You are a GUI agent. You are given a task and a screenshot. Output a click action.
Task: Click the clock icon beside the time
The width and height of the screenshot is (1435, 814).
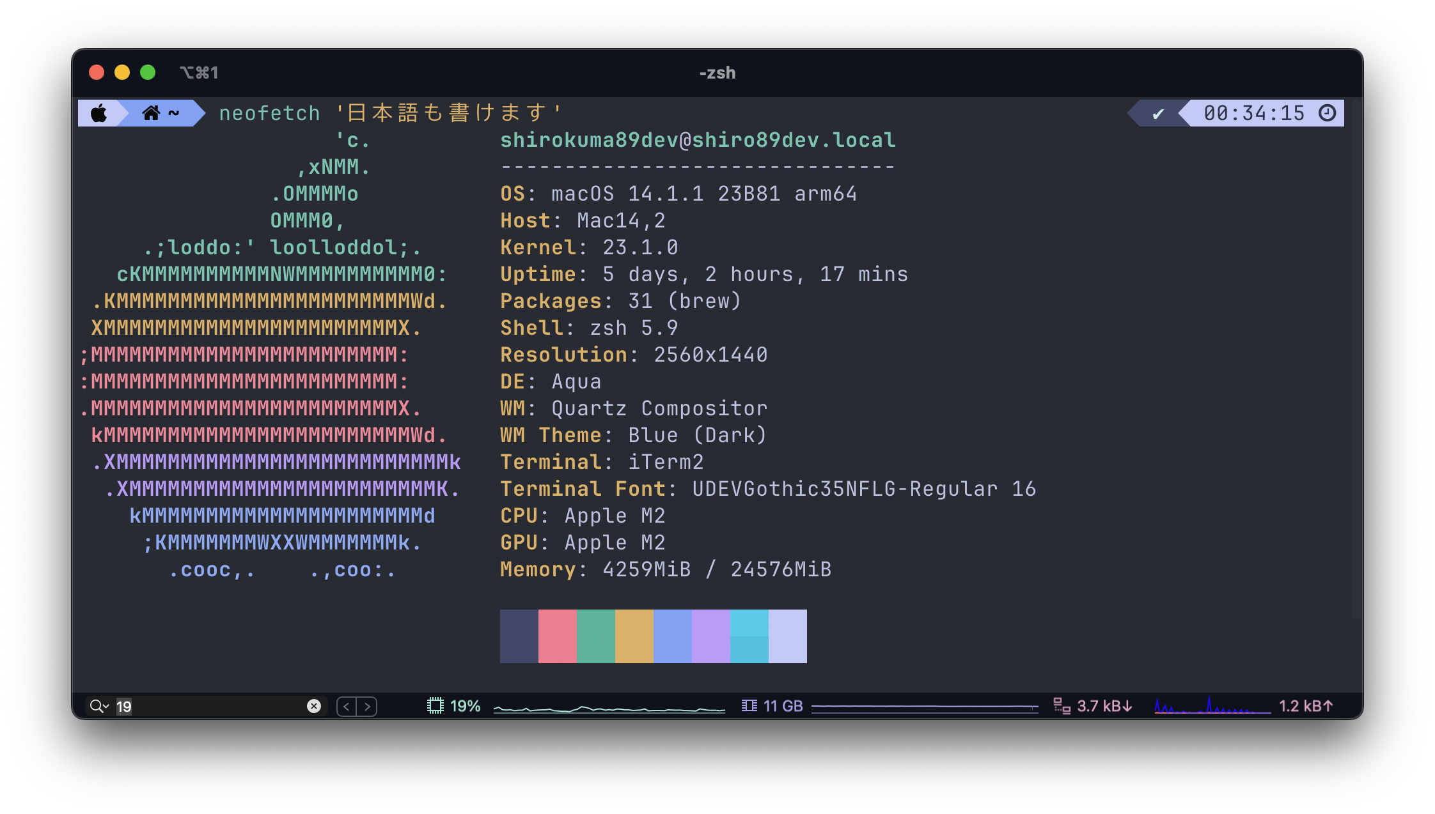tap(1327, 113)
